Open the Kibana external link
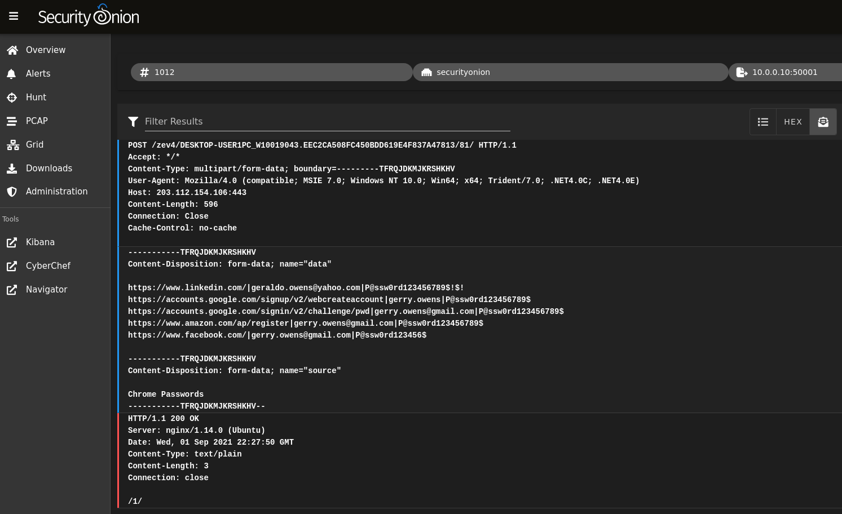The height and width of the screenshot is (514, 842). pyautogui.click(x=55, y=242)
